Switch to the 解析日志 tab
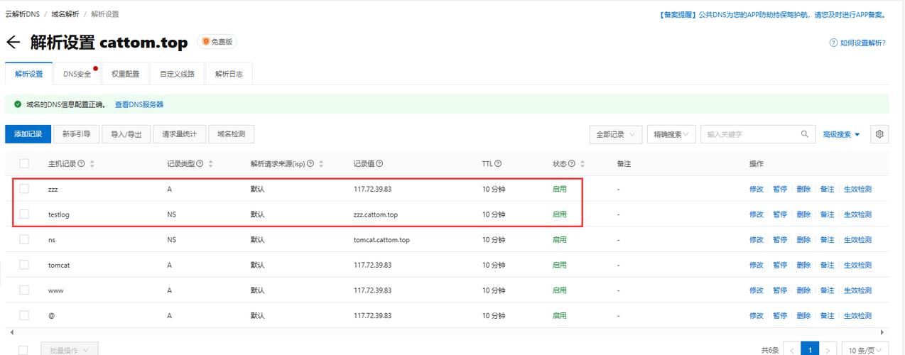Image resolution: width=905 pixels, height=355 pixels. pyautogui.click(x=229, y=74)
